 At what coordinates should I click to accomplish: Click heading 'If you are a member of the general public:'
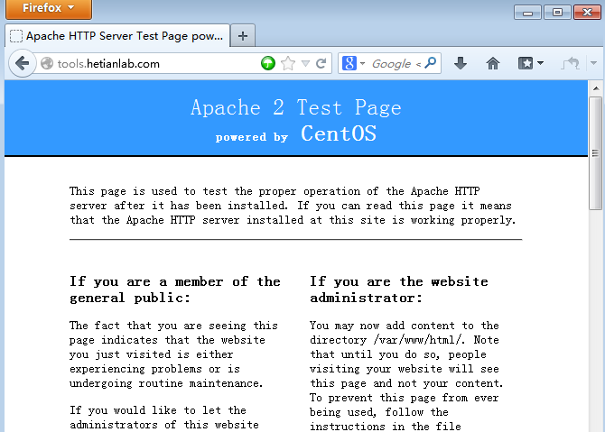[x=175, y=290]
